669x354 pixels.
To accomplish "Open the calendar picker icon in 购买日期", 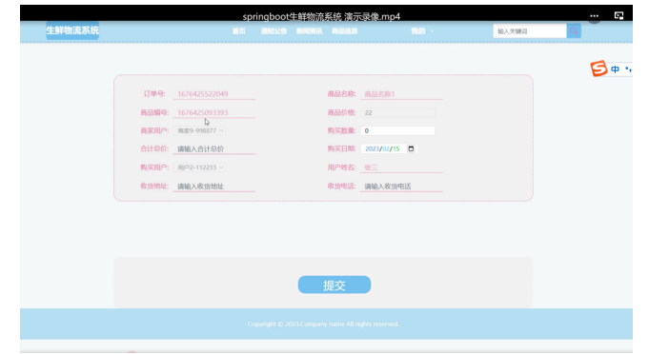I will point(411,148).
